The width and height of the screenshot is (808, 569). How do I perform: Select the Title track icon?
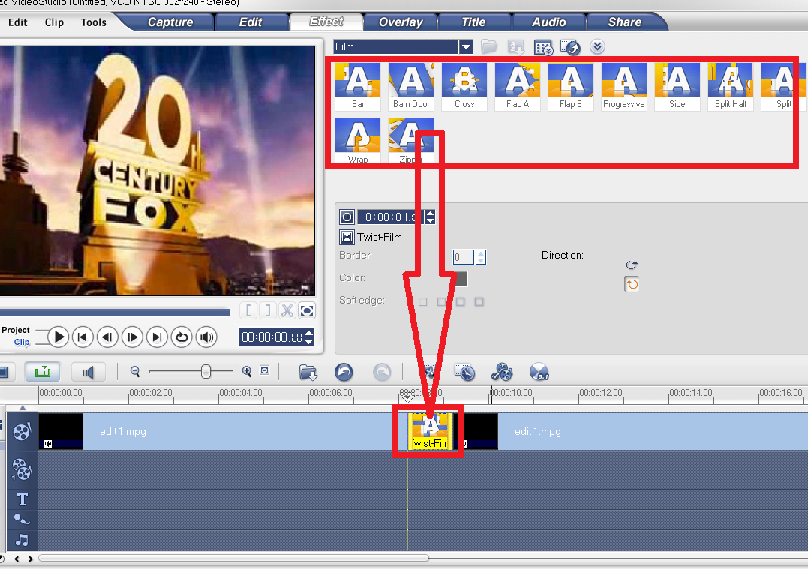(x=22, y=499)
